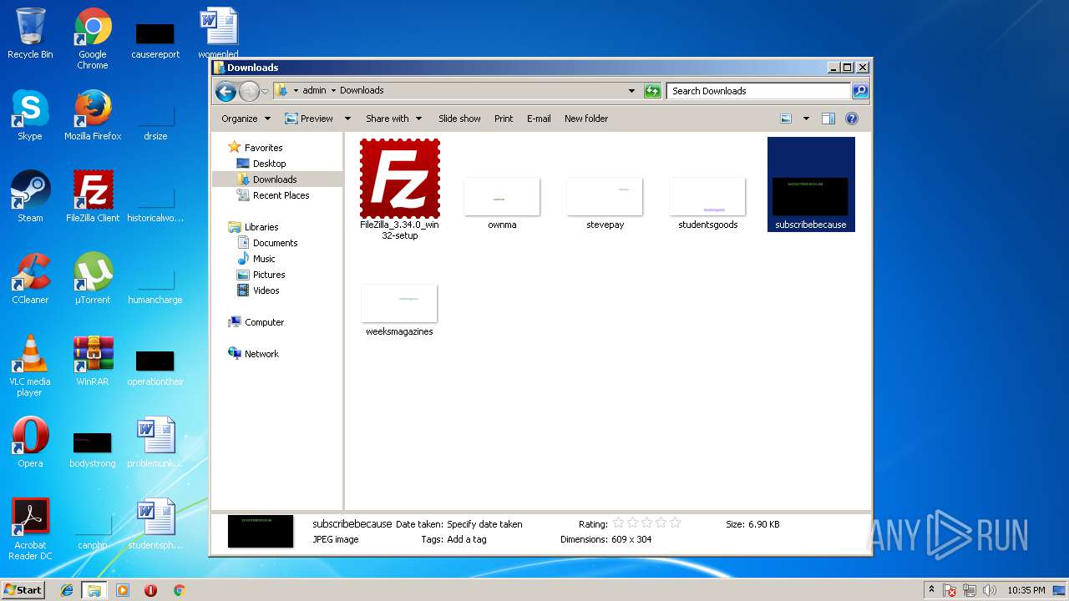Click the Chrome icon in the taskbar

pos(179,590)
